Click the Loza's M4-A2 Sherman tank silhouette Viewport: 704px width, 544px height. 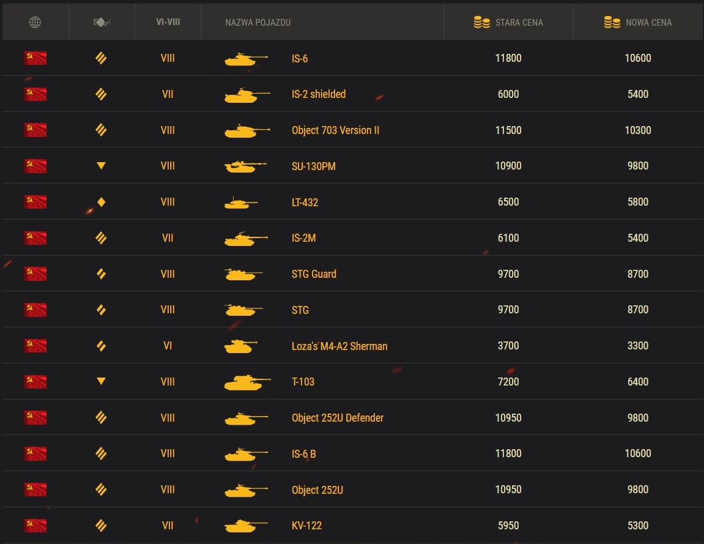[240, 346]
